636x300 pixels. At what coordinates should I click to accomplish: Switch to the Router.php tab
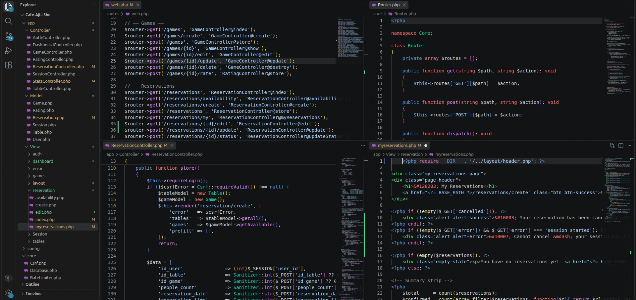click(x=389, y=5)
